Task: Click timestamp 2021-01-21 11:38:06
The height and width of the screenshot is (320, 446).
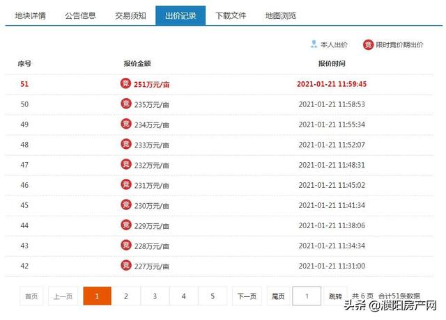Action: (332, 225)
